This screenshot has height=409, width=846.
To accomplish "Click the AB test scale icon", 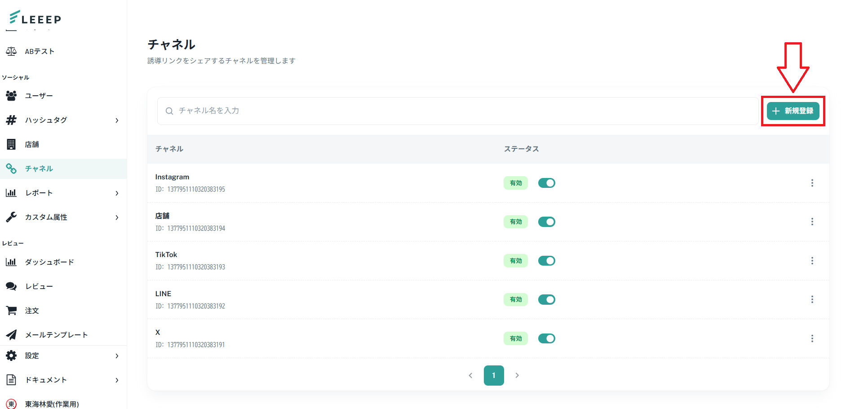I will tap(11, 51).
